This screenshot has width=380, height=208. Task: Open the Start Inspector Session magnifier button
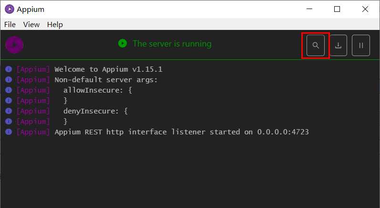pyautogui.click(x=315, y=46)
